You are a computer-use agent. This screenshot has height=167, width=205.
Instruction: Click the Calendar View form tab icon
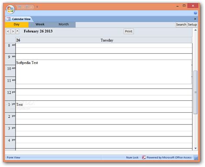(x=8, y=19)
